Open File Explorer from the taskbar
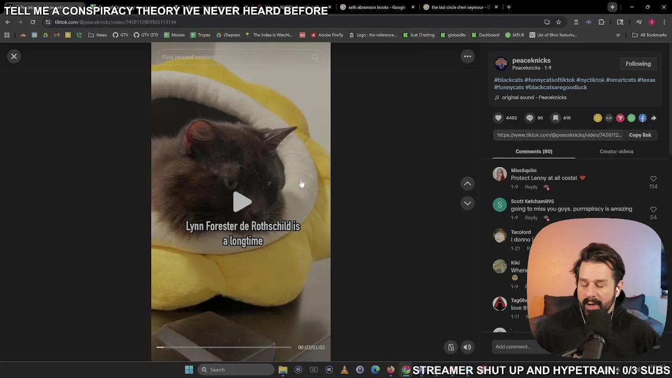Viewport: 672px width, 378px height. click(x=283, y=370)
